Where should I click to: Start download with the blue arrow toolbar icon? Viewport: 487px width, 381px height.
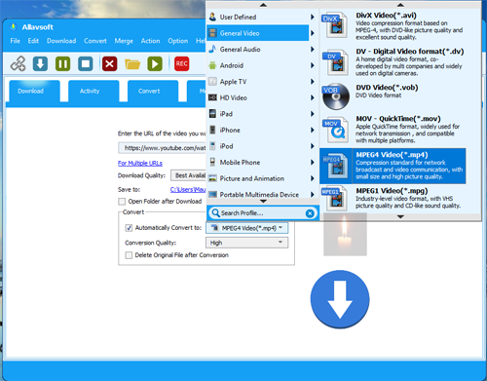coord(40,63)
